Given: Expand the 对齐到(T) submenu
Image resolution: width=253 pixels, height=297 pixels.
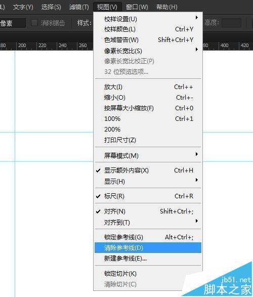Looking at the screenshot, I should [x=148, y=223].
